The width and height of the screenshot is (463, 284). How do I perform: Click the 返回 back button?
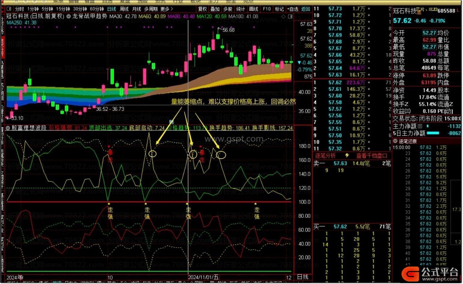[x=306, y=9]
